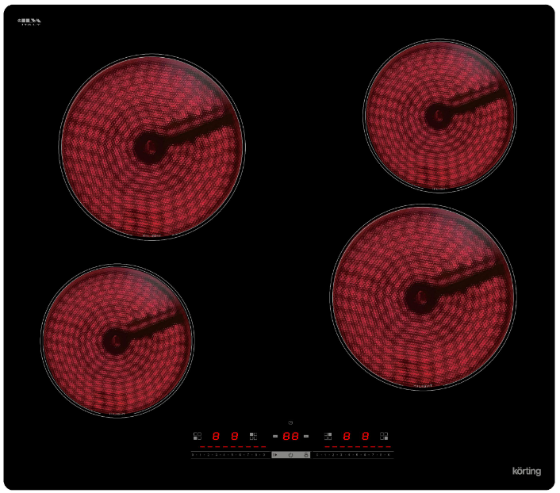Select the front-left burner zone icon
Screen dimensions: 560x493
[x=197, y=436]
